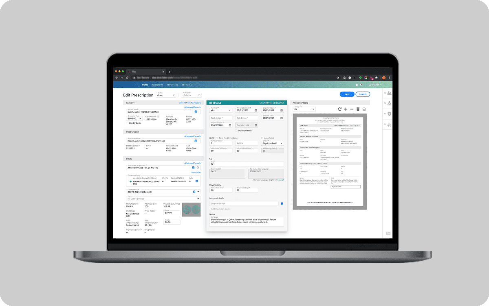Click the drug pill image thumbnail
This screenshot has height=306, width=489.
tap(191, 210)
